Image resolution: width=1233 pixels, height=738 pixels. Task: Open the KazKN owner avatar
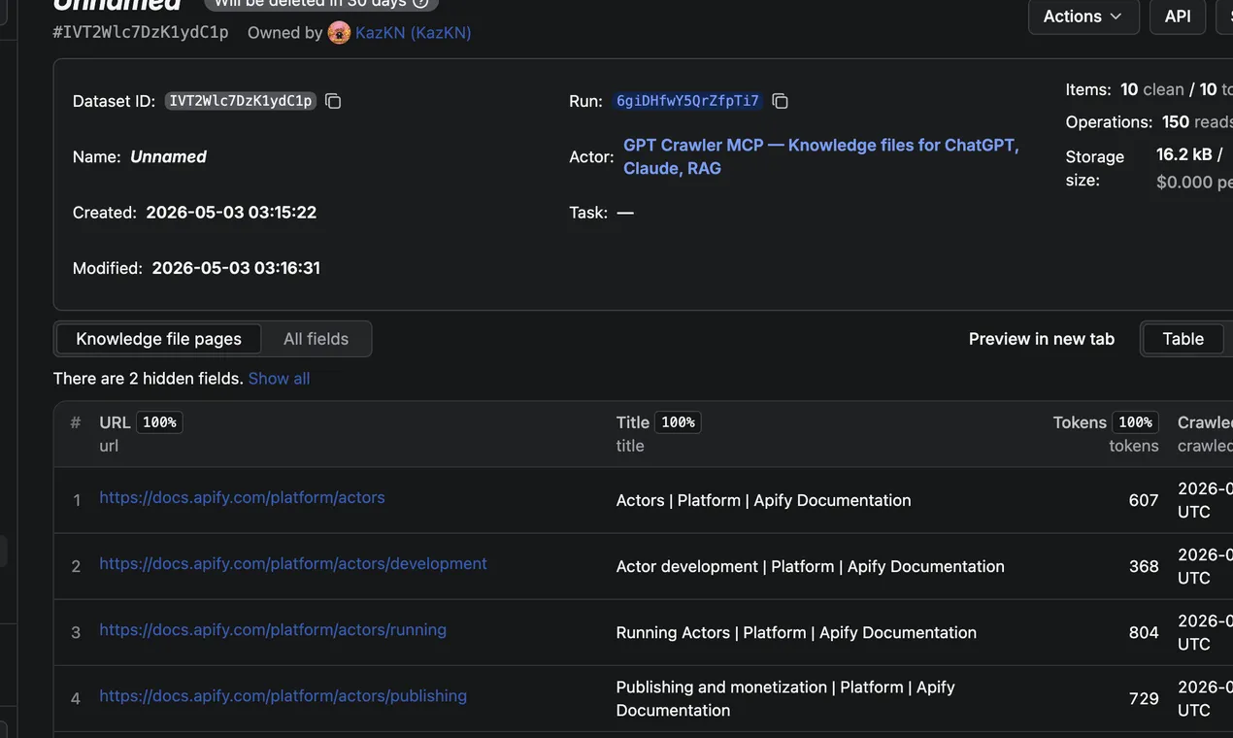click(x=339, y=33)
